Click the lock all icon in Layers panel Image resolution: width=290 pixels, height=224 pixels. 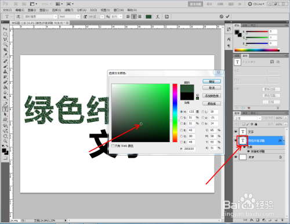point(256,124)
